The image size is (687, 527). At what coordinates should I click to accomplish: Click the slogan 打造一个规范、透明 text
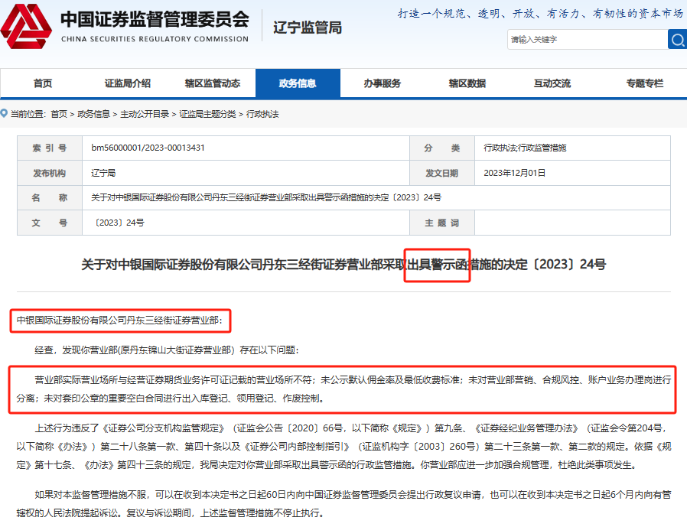coord(540,14)
